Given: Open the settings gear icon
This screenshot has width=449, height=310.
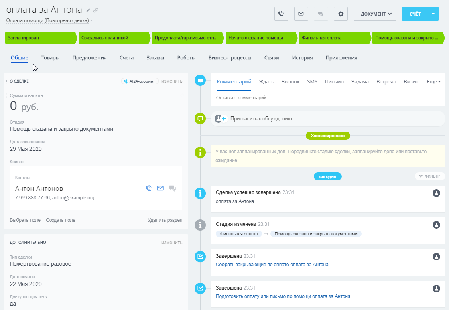Looking at the screenshot, I should point(341,14).
